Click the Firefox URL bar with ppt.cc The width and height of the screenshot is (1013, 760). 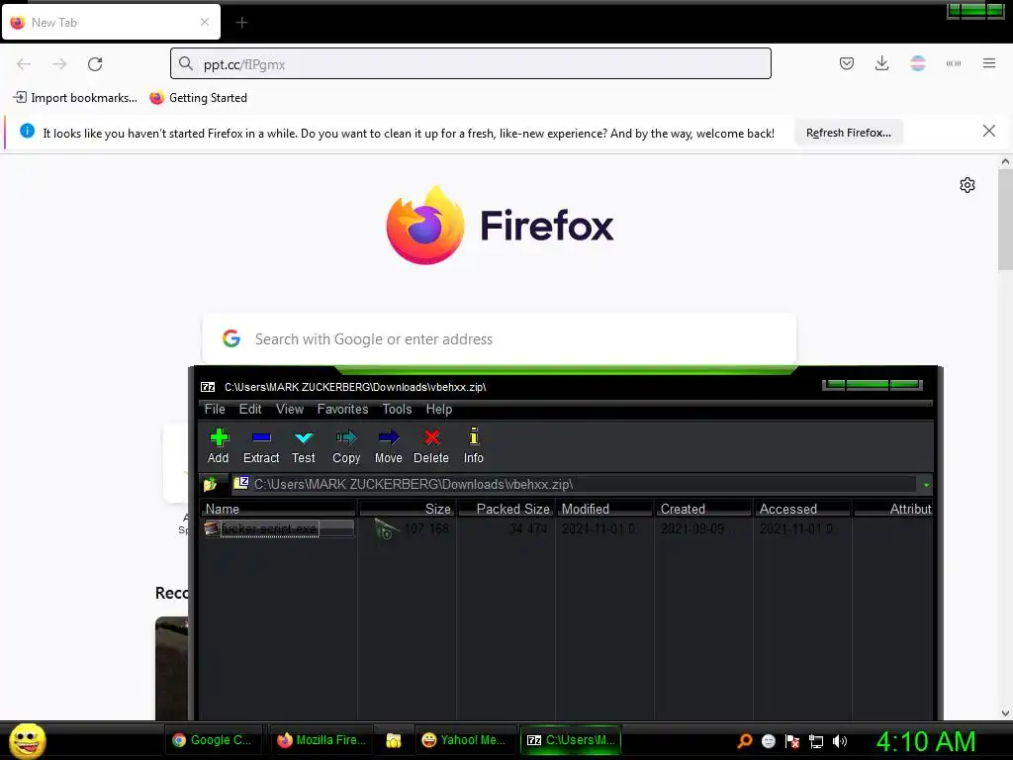tap(470, 64)
